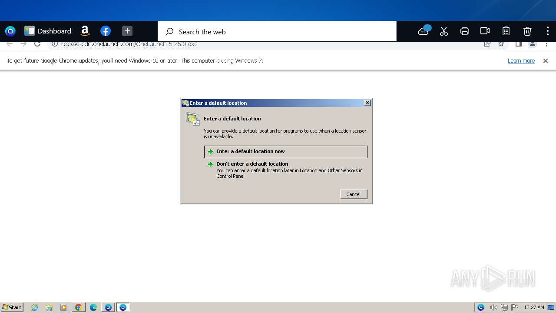Screen dimensions: 556x313
Task: Cancel the default location dialog
Action: tap(353, 194)
